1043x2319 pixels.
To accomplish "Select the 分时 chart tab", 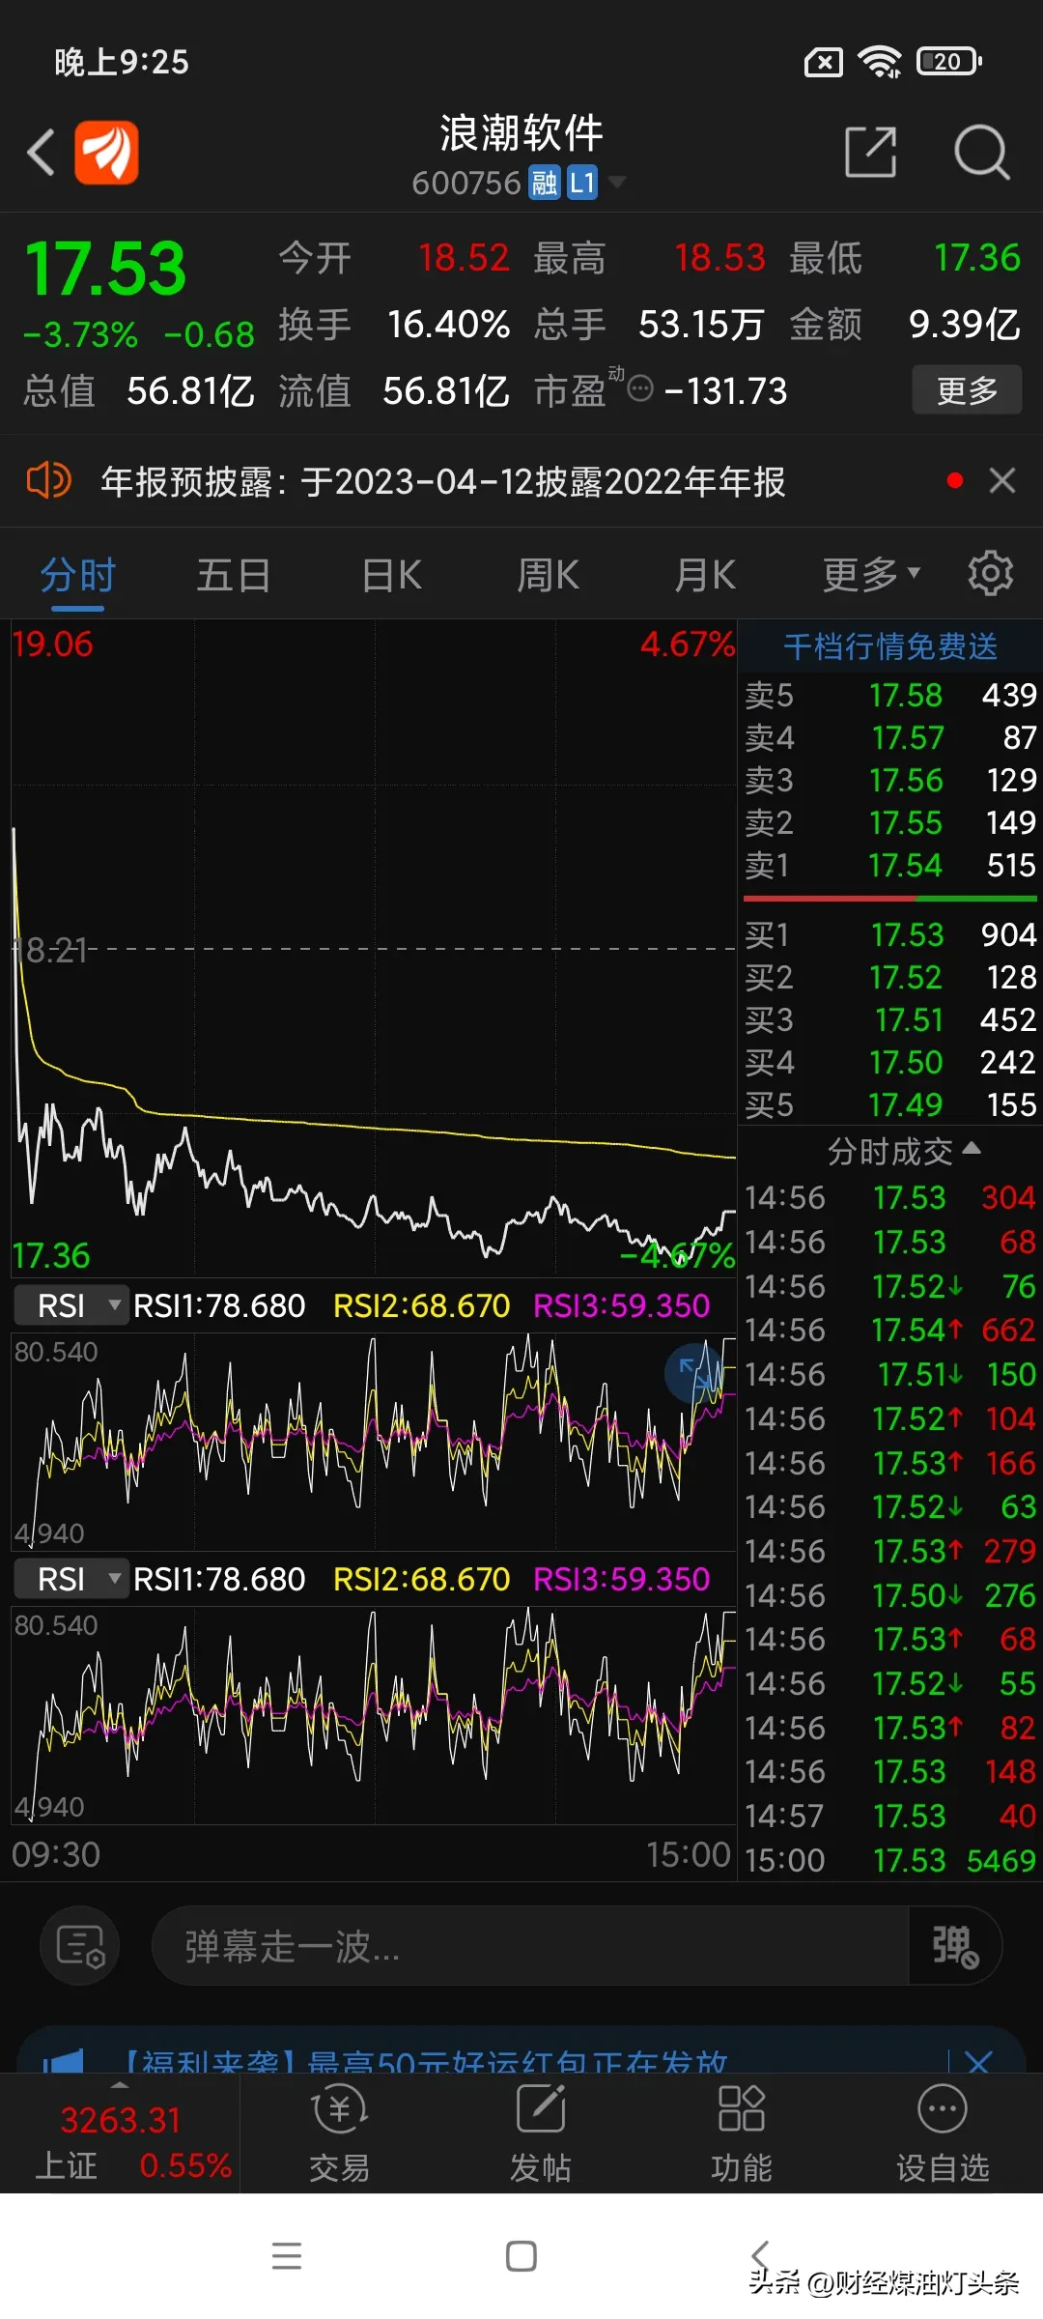I will [77, 576].
